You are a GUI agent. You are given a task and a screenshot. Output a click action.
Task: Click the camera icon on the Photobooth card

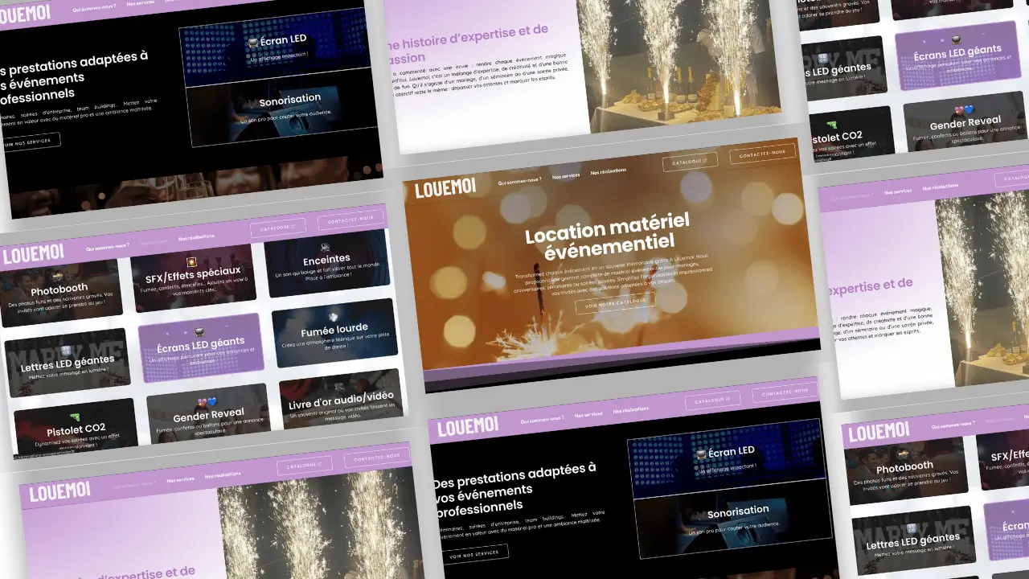58,275
